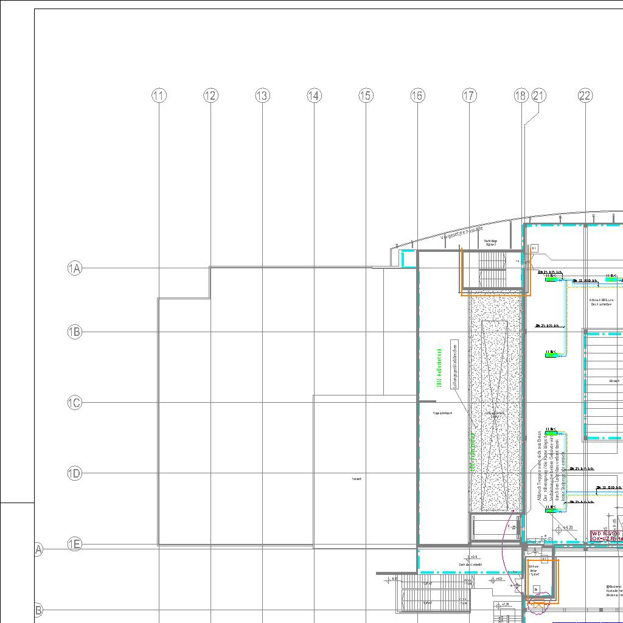Select the speckled hatched ventilation unit area
The height and width of the screenshot is (623, 623).
click(495, 402)
